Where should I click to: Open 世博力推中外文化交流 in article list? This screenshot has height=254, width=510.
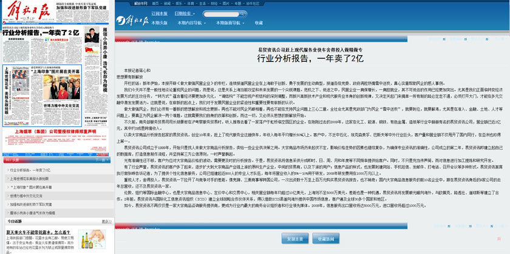point(28,196)
